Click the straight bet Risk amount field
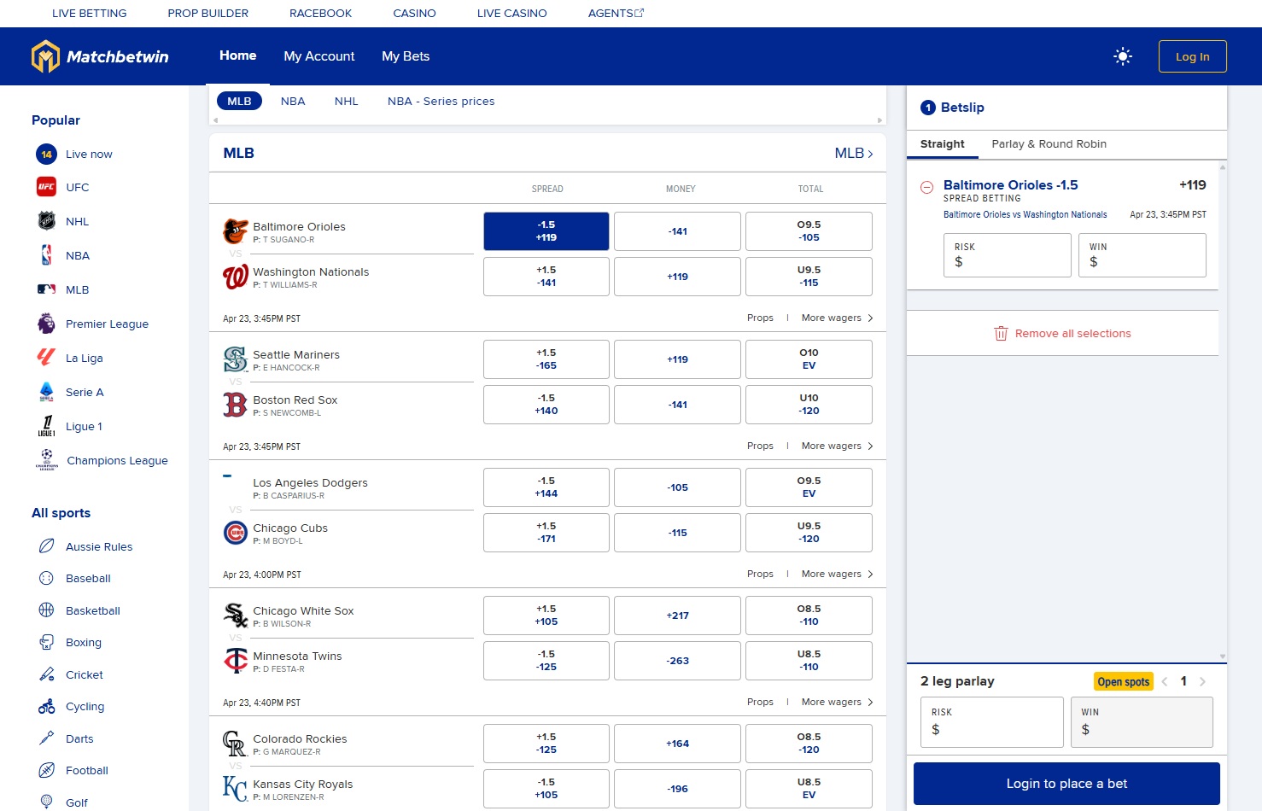The height and width of the screenshot is (811, 1262). click(1008, 255)
